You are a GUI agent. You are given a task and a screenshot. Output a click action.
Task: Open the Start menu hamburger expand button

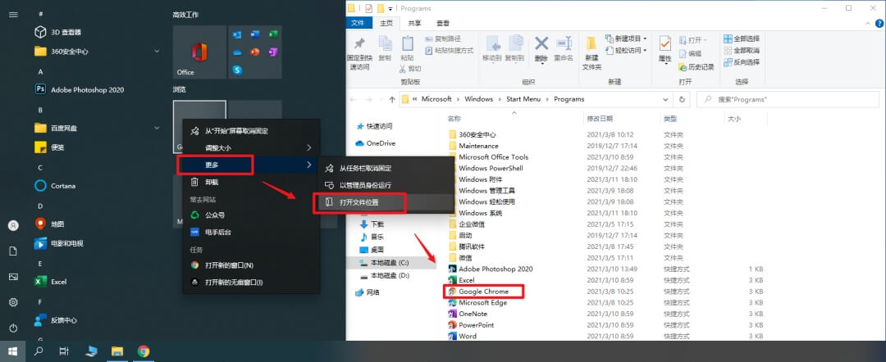point(13,14)
